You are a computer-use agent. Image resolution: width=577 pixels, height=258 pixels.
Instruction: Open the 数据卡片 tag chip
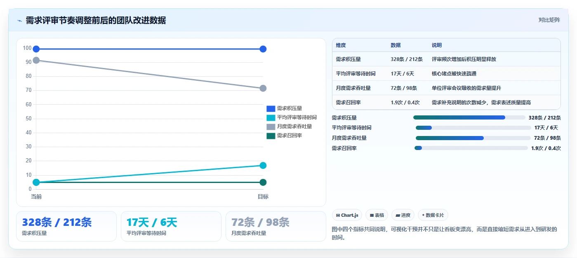(x=433, y=215)
